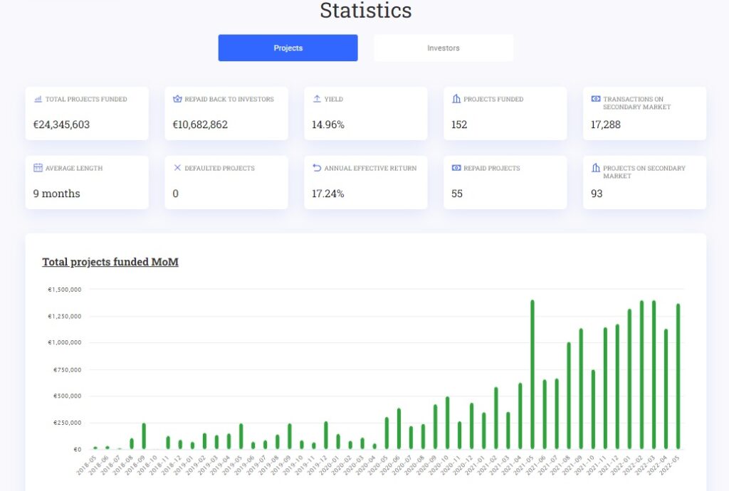Click the Transactions on Secondary Market icon

(596, 98)
